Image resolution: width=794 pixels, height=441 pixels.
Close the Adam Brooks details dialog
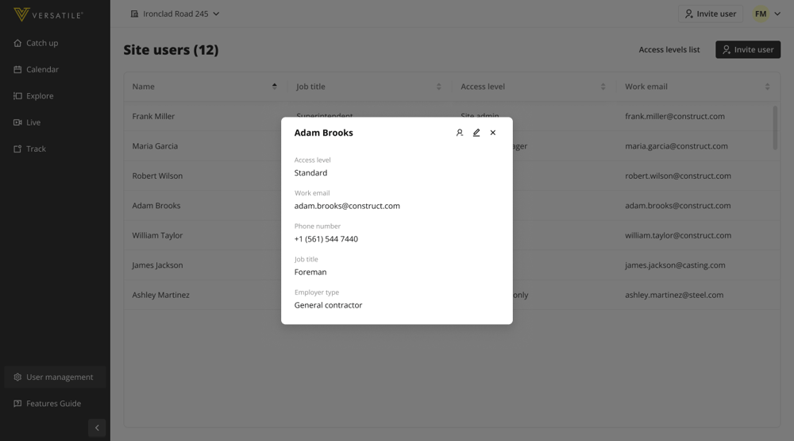tap(493, 133)
